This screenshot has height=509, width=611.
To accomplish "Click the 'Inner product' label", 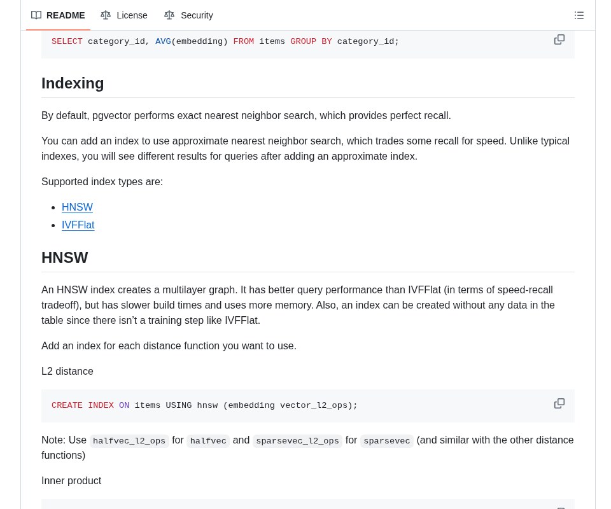I will point(71,480).
